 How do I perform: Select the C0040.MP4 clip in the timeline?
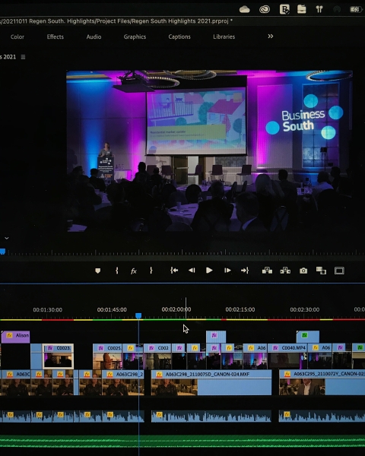tap(287, 356)
